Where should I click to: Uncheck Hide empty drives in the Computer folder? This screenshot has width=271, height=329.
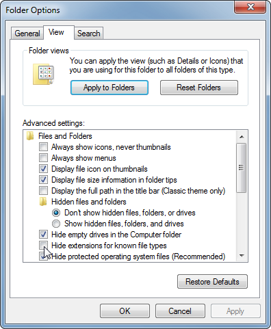[x=43, y=235]
